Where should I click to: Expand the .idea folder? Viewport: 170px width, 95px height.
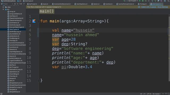coord(3,7)
